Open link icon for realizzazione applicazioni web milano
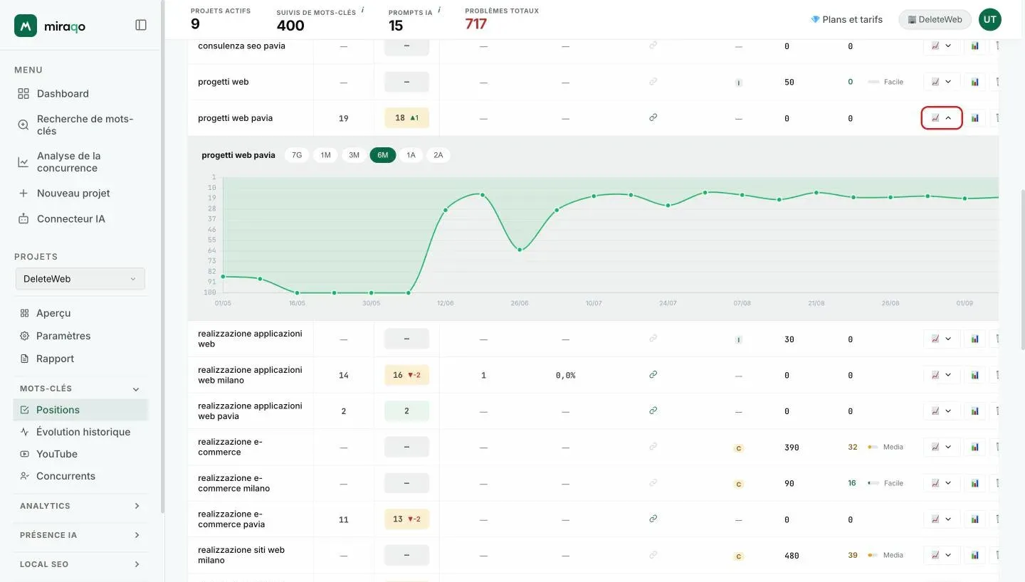This screenshot has width=1025, height=582. (x=653, y=374)
